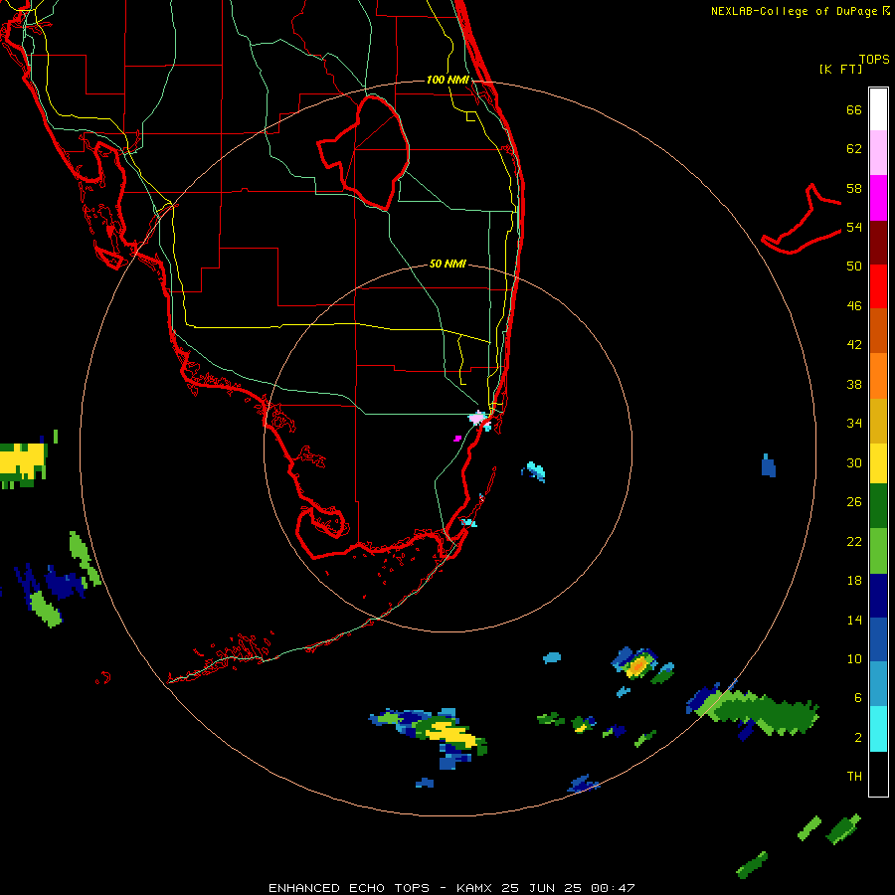Click the dark orange 42-46 kft legend swatch
895x895 pixels.
tap(878, 330)
